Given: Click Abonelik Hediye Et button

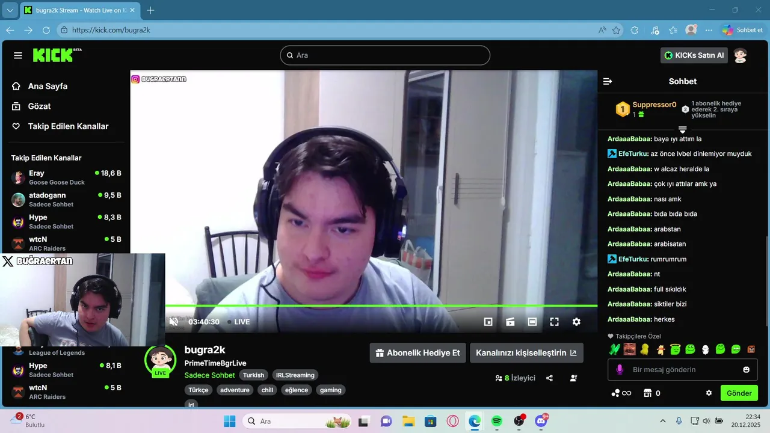Looking at the screenshot, I should point(417,353).
